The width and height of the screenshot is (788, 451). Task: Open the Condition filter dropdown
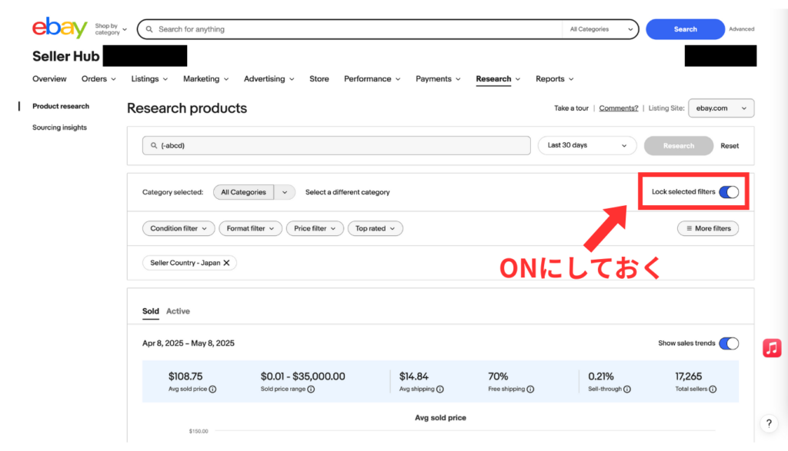179,229
